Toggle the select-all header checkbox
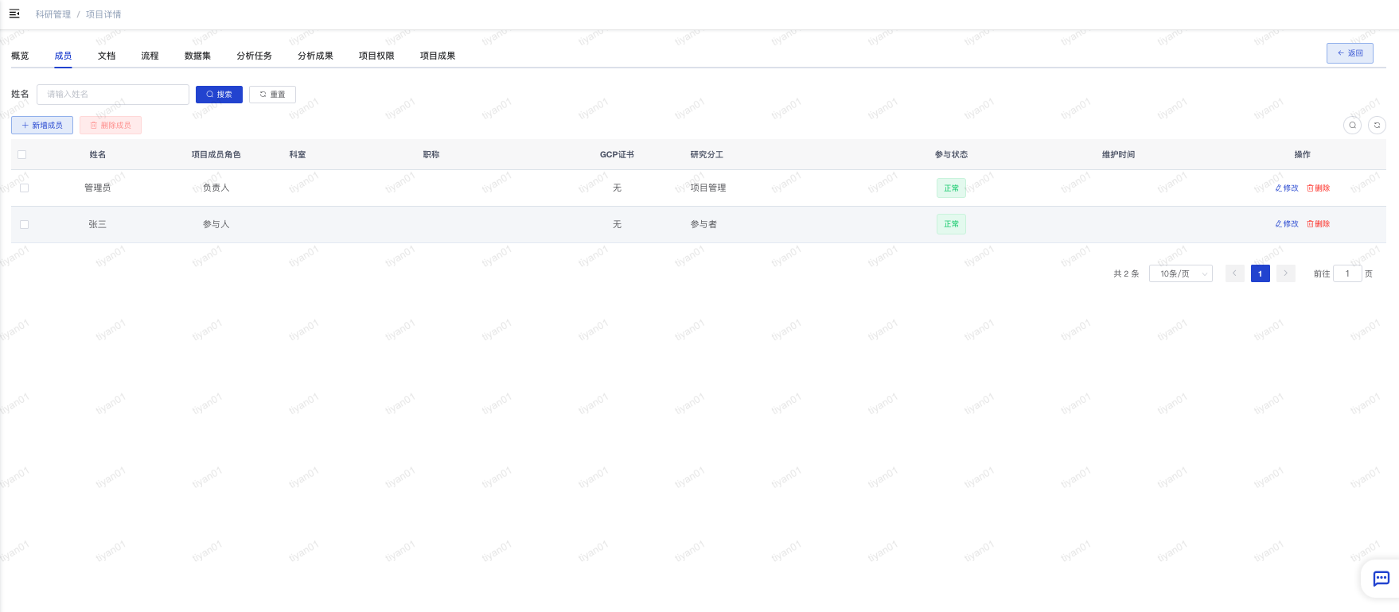This screenshot has width=1399, height=612. pos(22,155)
